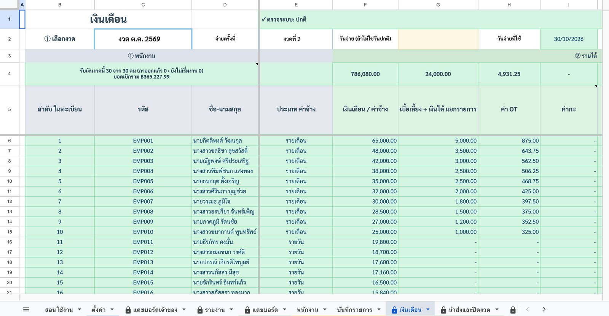Click the ประเภท ค่าจ้าง heading cell
The width and height of the screenshot is (609, 316).
(x=296, y=109)
